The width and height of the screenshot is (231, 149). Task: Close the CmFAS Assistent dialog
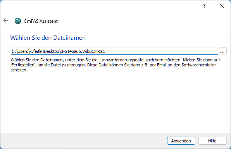(222, 6)
